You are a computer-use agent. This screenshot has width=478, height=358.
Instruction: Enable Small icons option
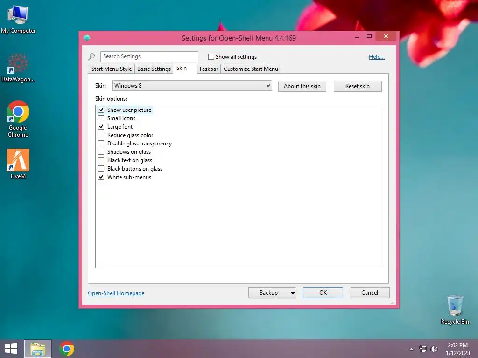coord(101,118)
